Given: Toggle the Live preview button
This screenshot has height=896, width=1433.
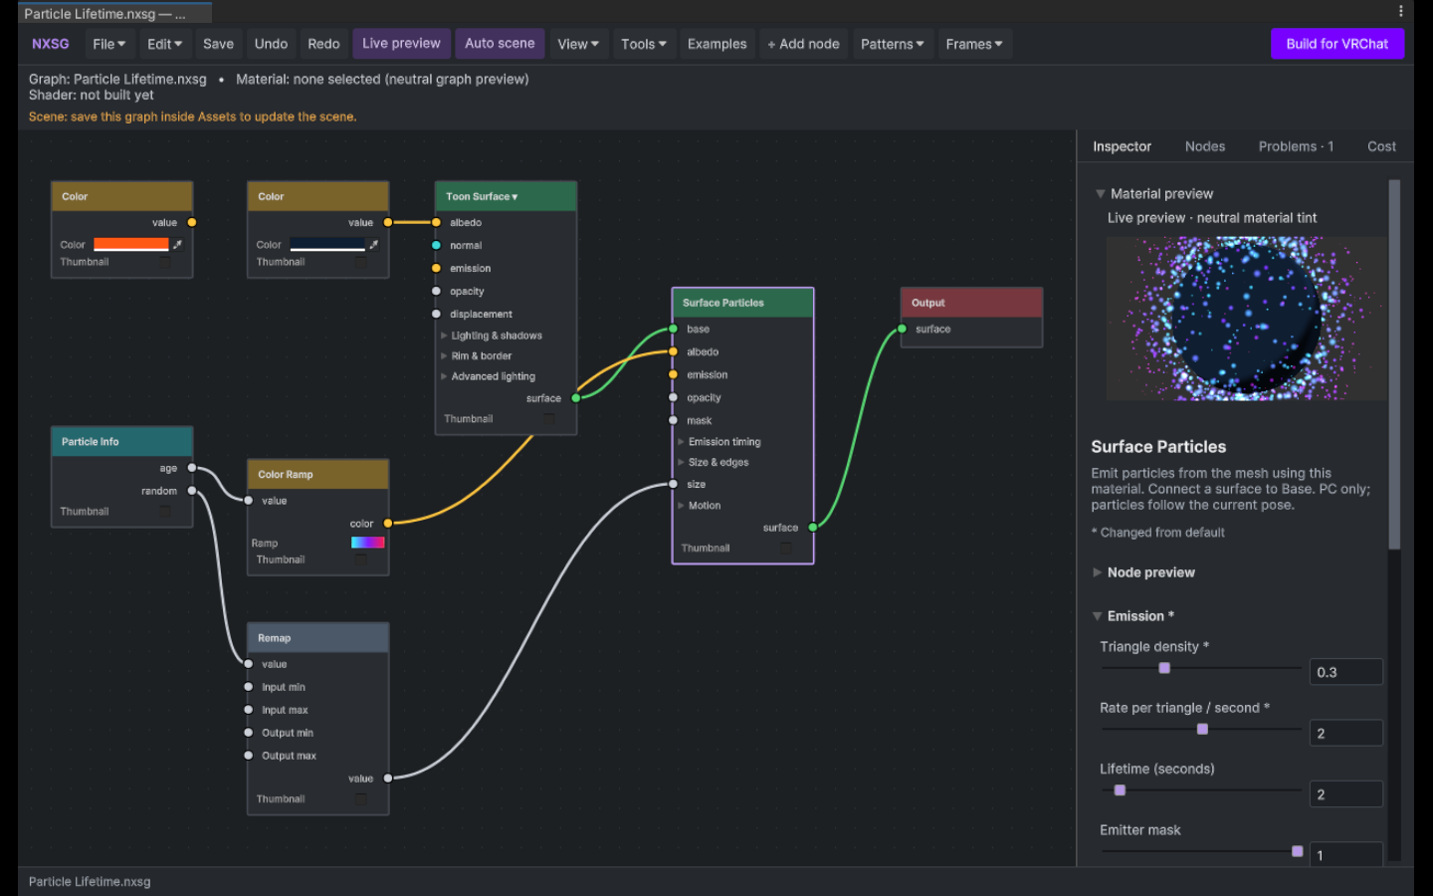Looking at the screenshot, I should point(401,44).
